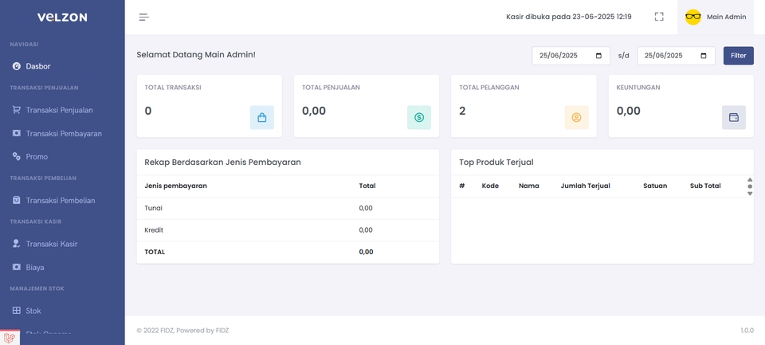Click the Nama column header
Screen dimensions: 765x345
[529, 186]
